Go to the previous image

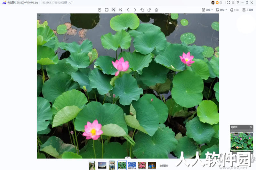pos(128,10)
